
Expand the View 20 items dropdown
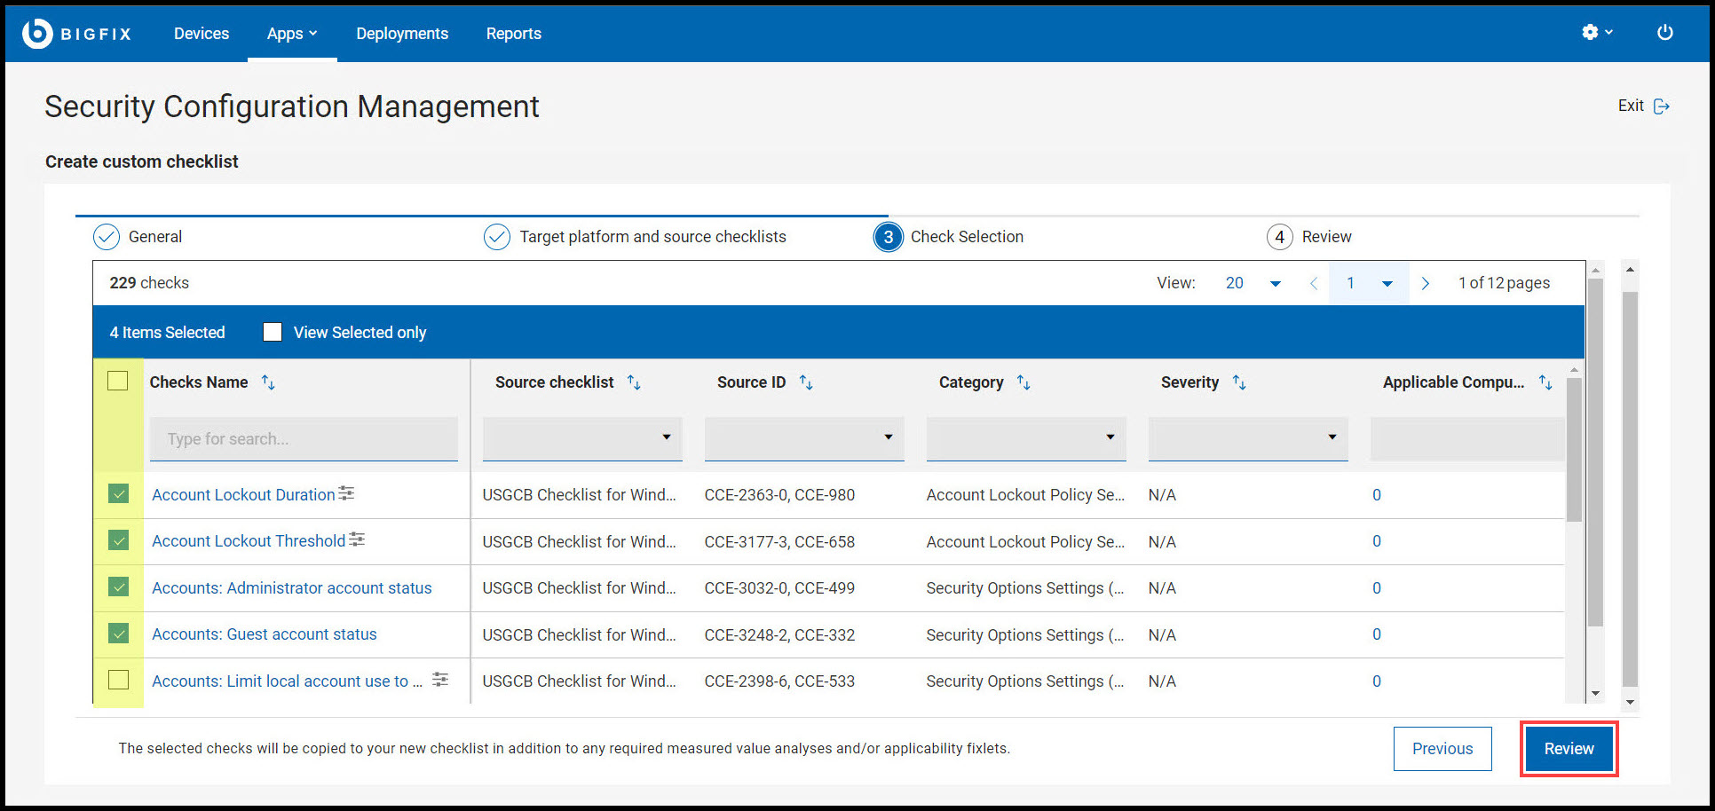point(1275,284)
